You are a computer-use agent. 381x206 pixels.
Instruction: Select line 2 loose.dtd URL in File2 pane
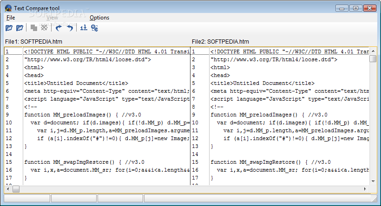[274, 59]
